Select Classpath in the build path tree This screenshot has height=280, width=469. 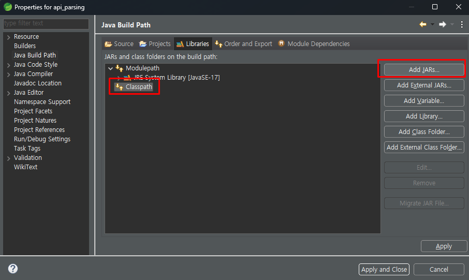click(x=139, y=87)
